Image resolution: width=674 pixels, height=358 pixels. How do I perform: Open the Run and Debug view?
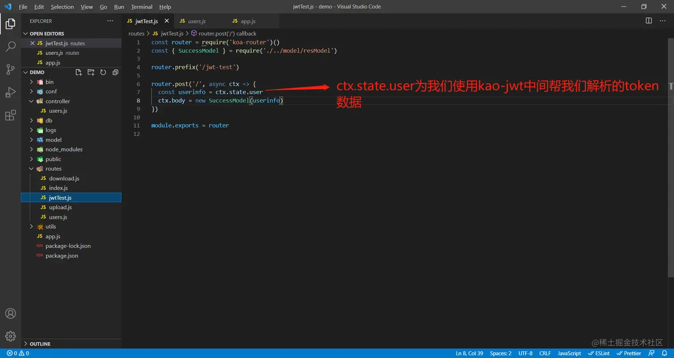pyautogui.click(x=10, y=92)
